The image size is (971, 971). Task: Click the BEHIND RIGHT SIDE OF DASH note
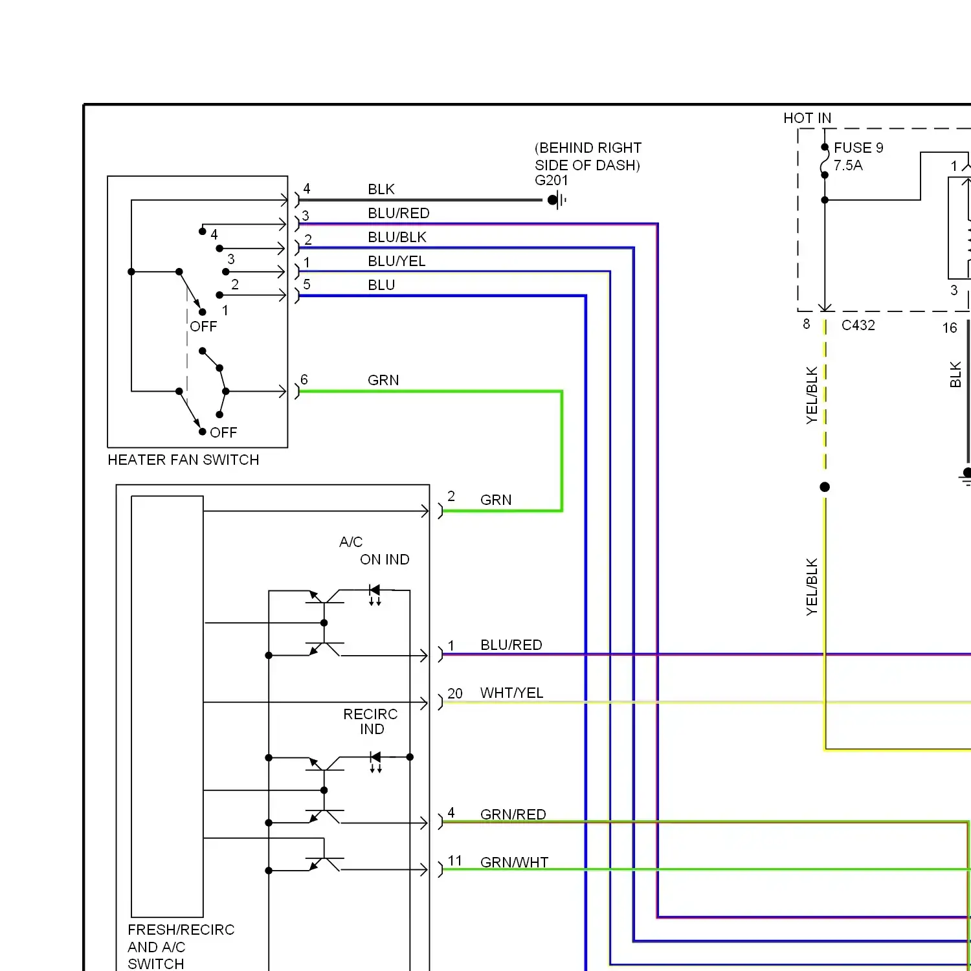(588, 156)
